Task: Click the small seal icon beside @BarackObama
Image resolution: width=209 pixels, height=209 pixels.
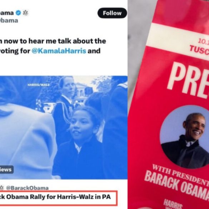Action: point(2,188)
